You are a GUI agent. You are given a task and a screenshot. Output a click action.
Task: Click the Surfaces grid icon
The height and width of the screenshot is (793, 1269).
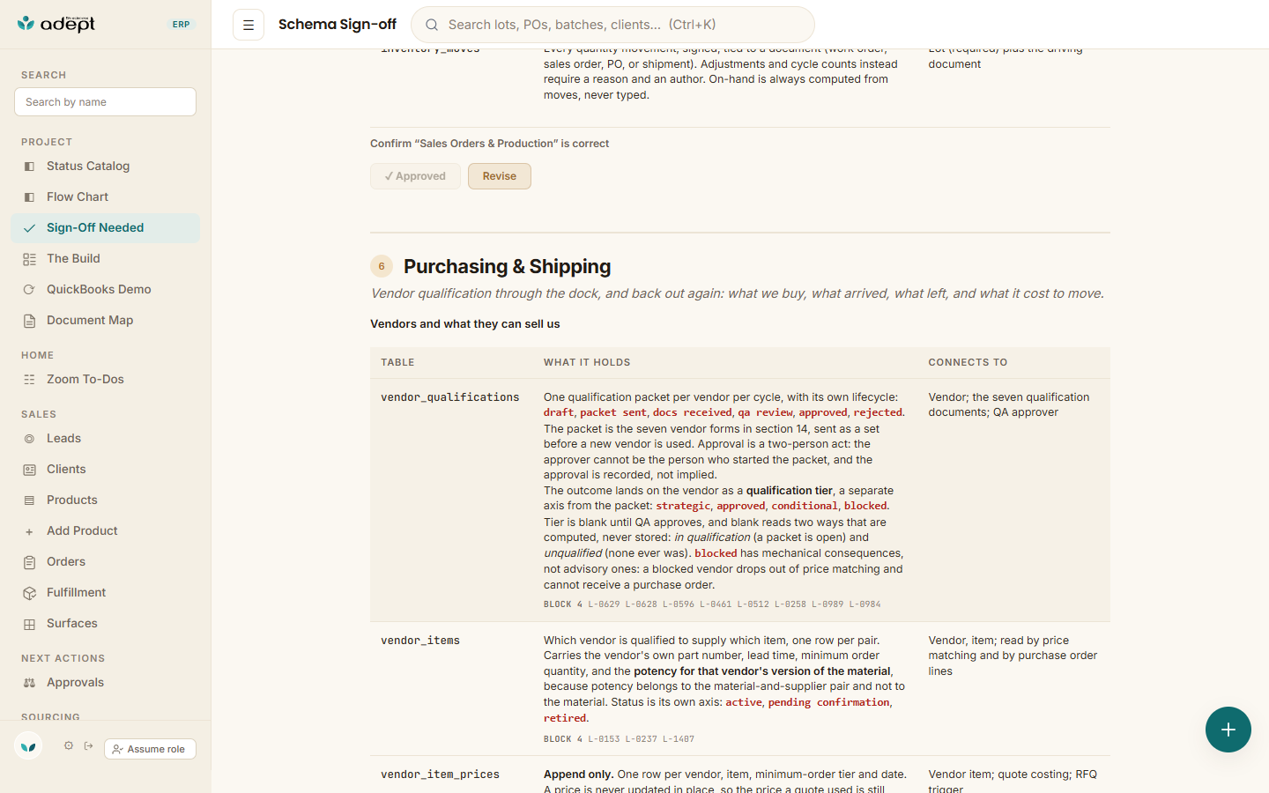[x=29, y=624]
